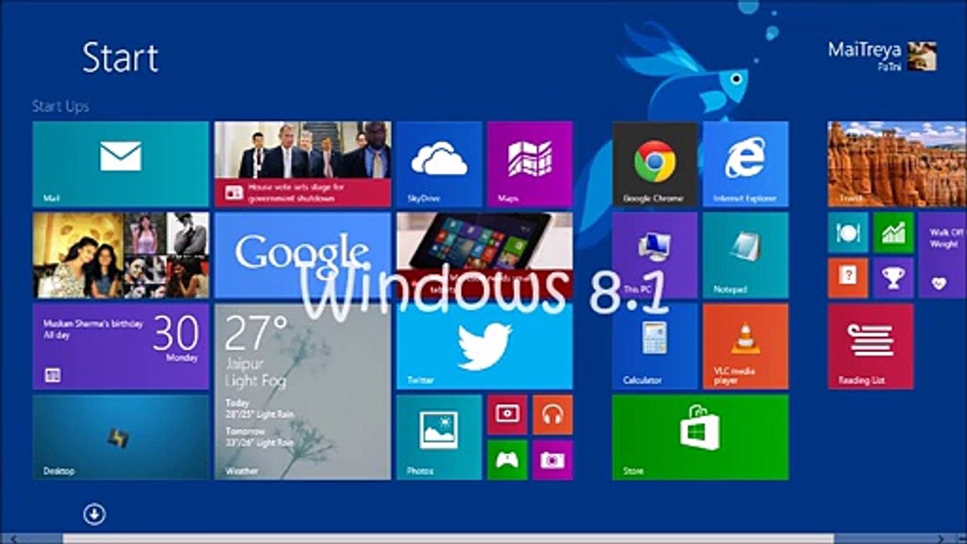Screen dimensions: 967x544
Task: Open the Twitter tile
Action: click(484, 346)
